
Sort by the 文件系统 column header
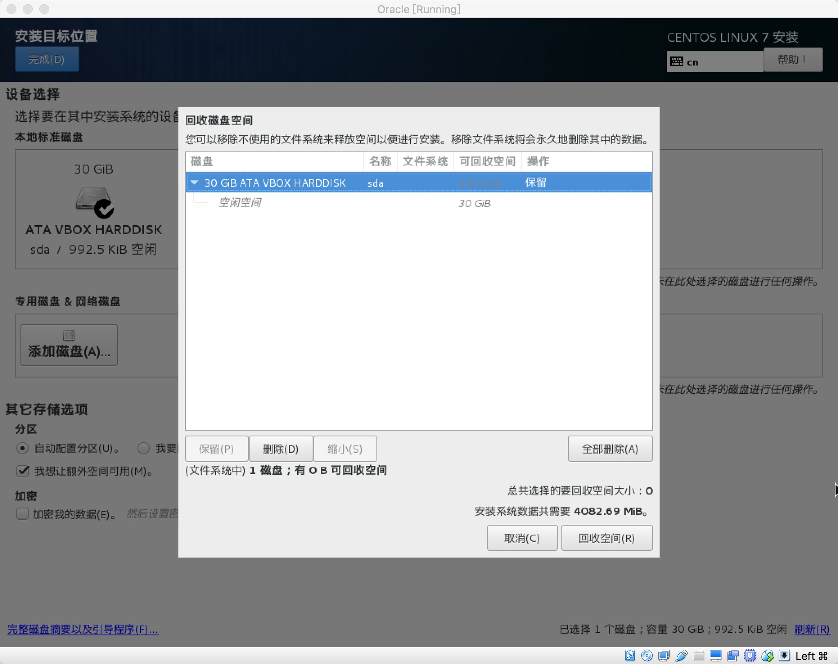click(426, 161)
